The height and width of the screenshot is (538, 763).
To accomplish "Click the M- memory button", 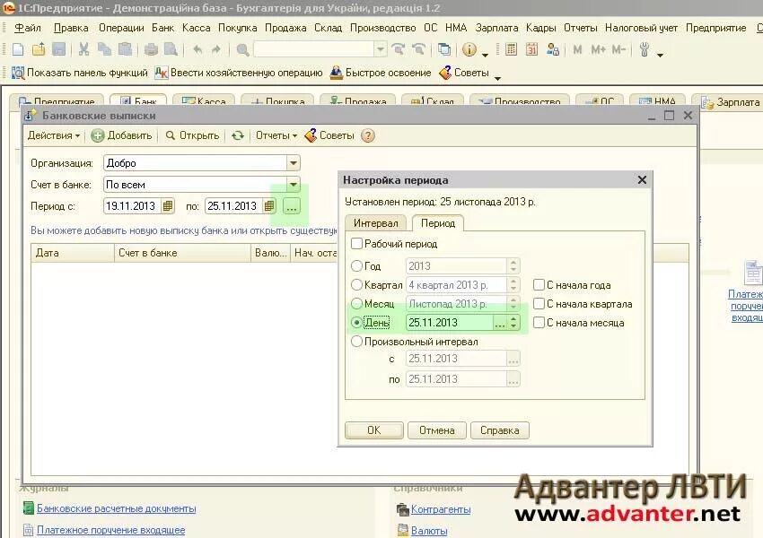I will (619, 49).
